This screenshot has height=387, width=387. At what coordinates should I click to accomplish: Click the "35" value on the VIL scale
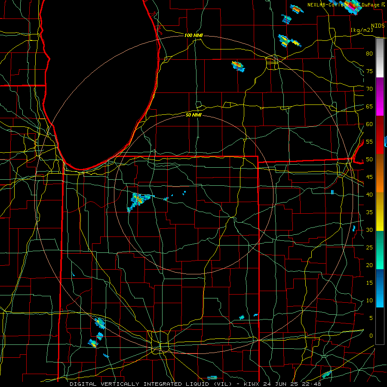pos(369,212)
